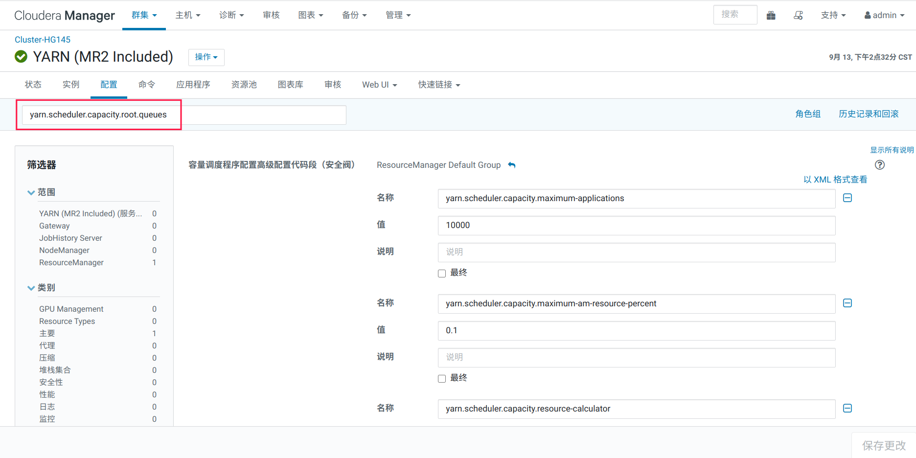Filter by NodeManager scope
The width and height of the screenshot is (916, 458).
(x=64, y=251)
